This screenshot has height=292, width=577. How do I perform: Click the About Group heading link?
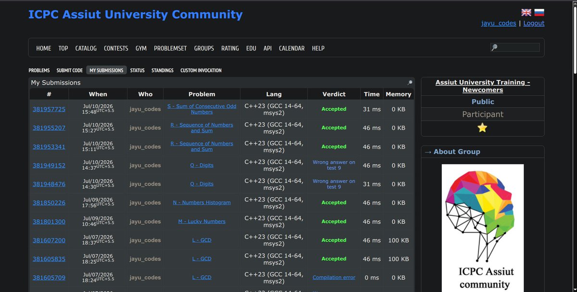pyautogui.click(x=457, y=152)
